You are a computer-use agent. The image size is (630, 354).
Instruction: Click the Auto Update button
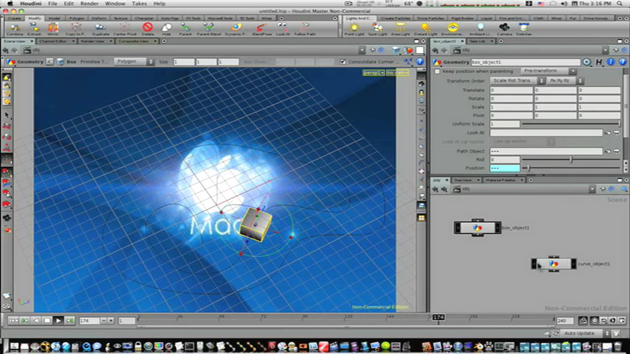pyautogui.click(x=579, y=333)
